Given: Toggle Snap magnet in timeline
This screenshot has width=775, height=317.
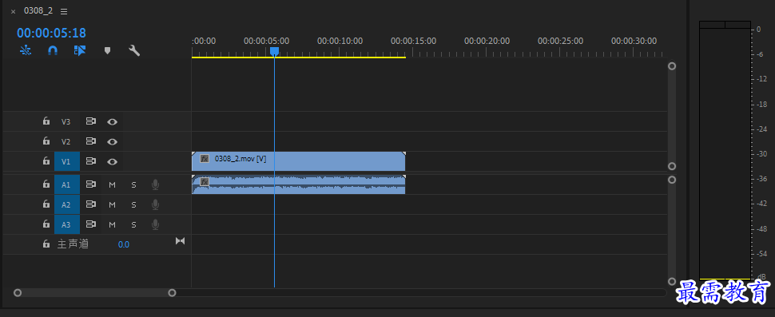Looking at the screenshot, I should pyautogui.click(x=53, y=50).
